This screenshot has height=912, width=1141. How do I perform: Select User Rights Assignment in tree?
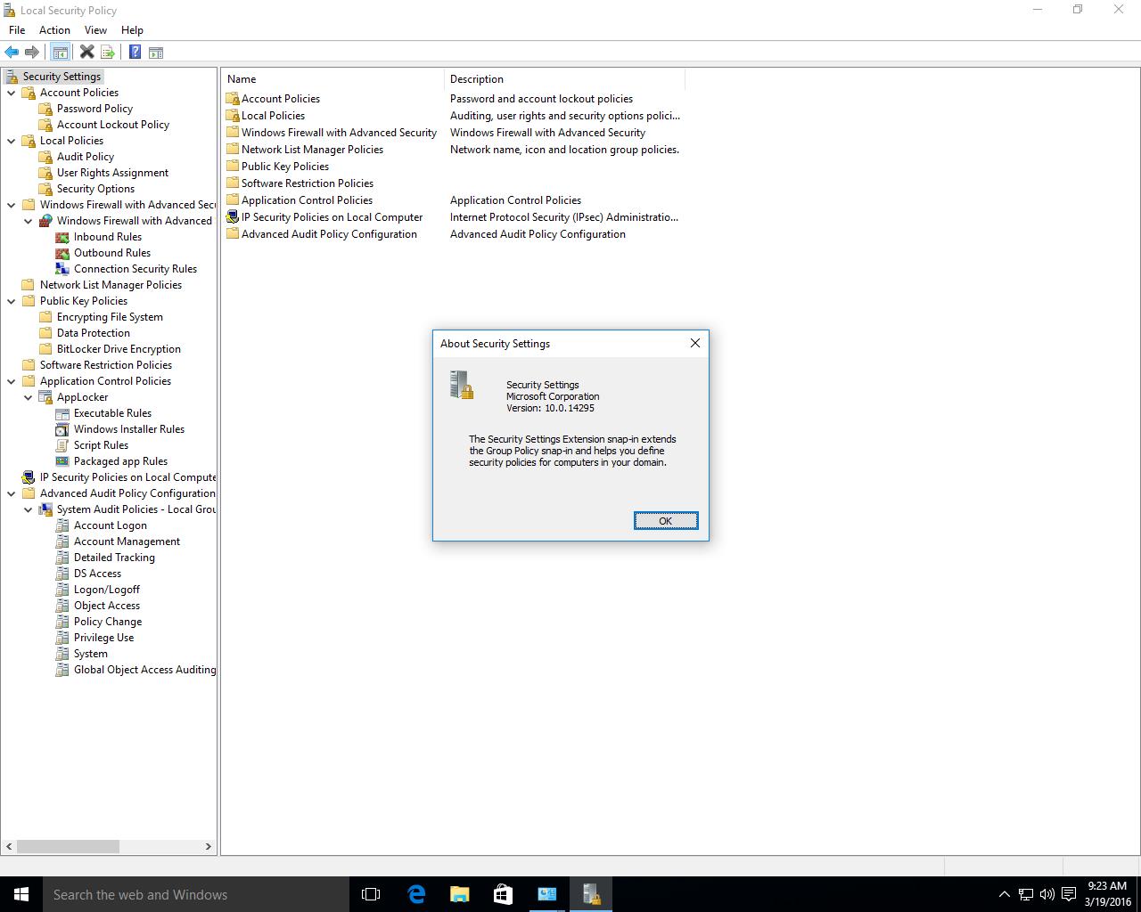[112, 173]
